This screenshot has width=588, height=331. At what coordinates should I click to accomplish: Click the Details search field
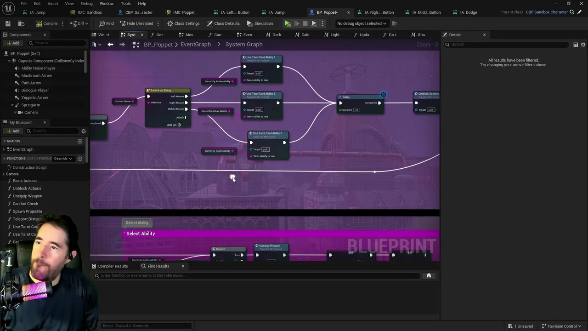pyautogui.click(x=508, y=45)
